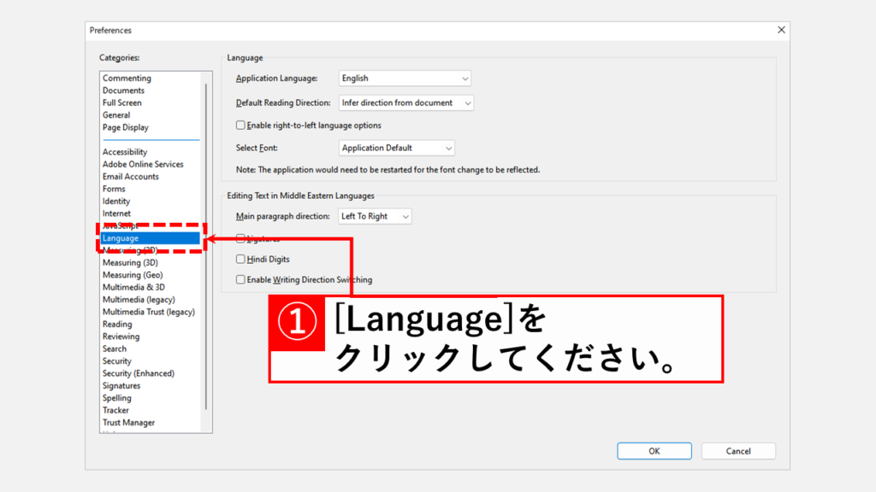Image resolution: width=876 pixels, height=492 pixels.
Task: Choose Multimedia & 3D category
Action: tap(133, 287)
